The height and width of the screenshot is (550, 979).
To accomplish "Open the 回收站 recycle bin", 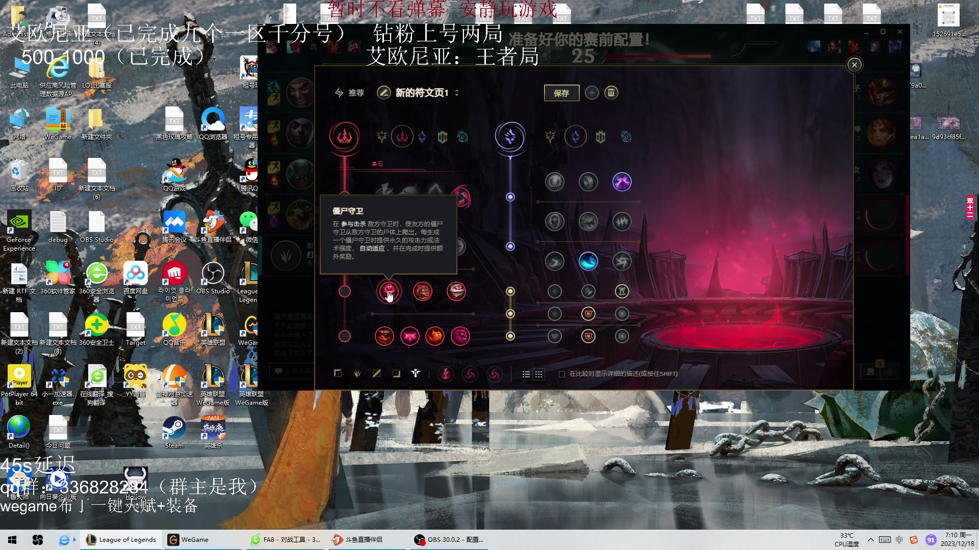I will tap(19, 175).
